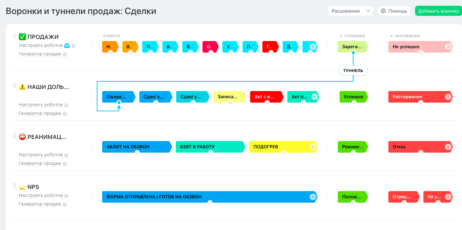Select the red Акт с р... stage

267,97
